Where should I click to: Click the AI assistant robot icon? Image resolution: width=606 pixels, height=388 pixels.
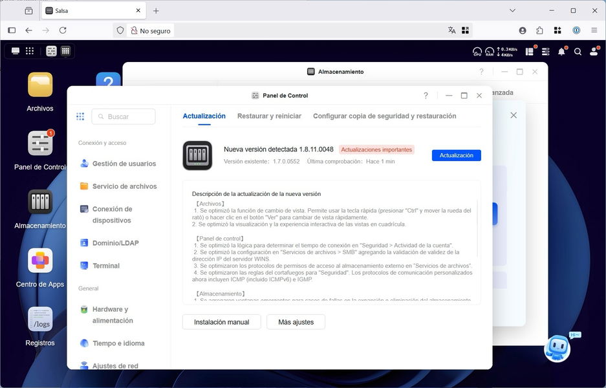[x=556, y=348]
